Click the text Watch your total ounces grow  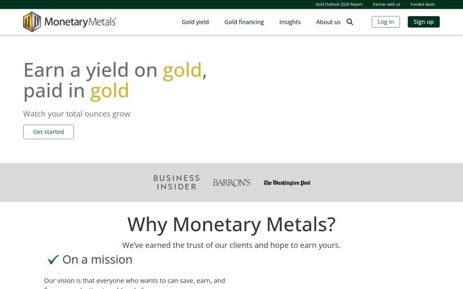tap(77, 114)
